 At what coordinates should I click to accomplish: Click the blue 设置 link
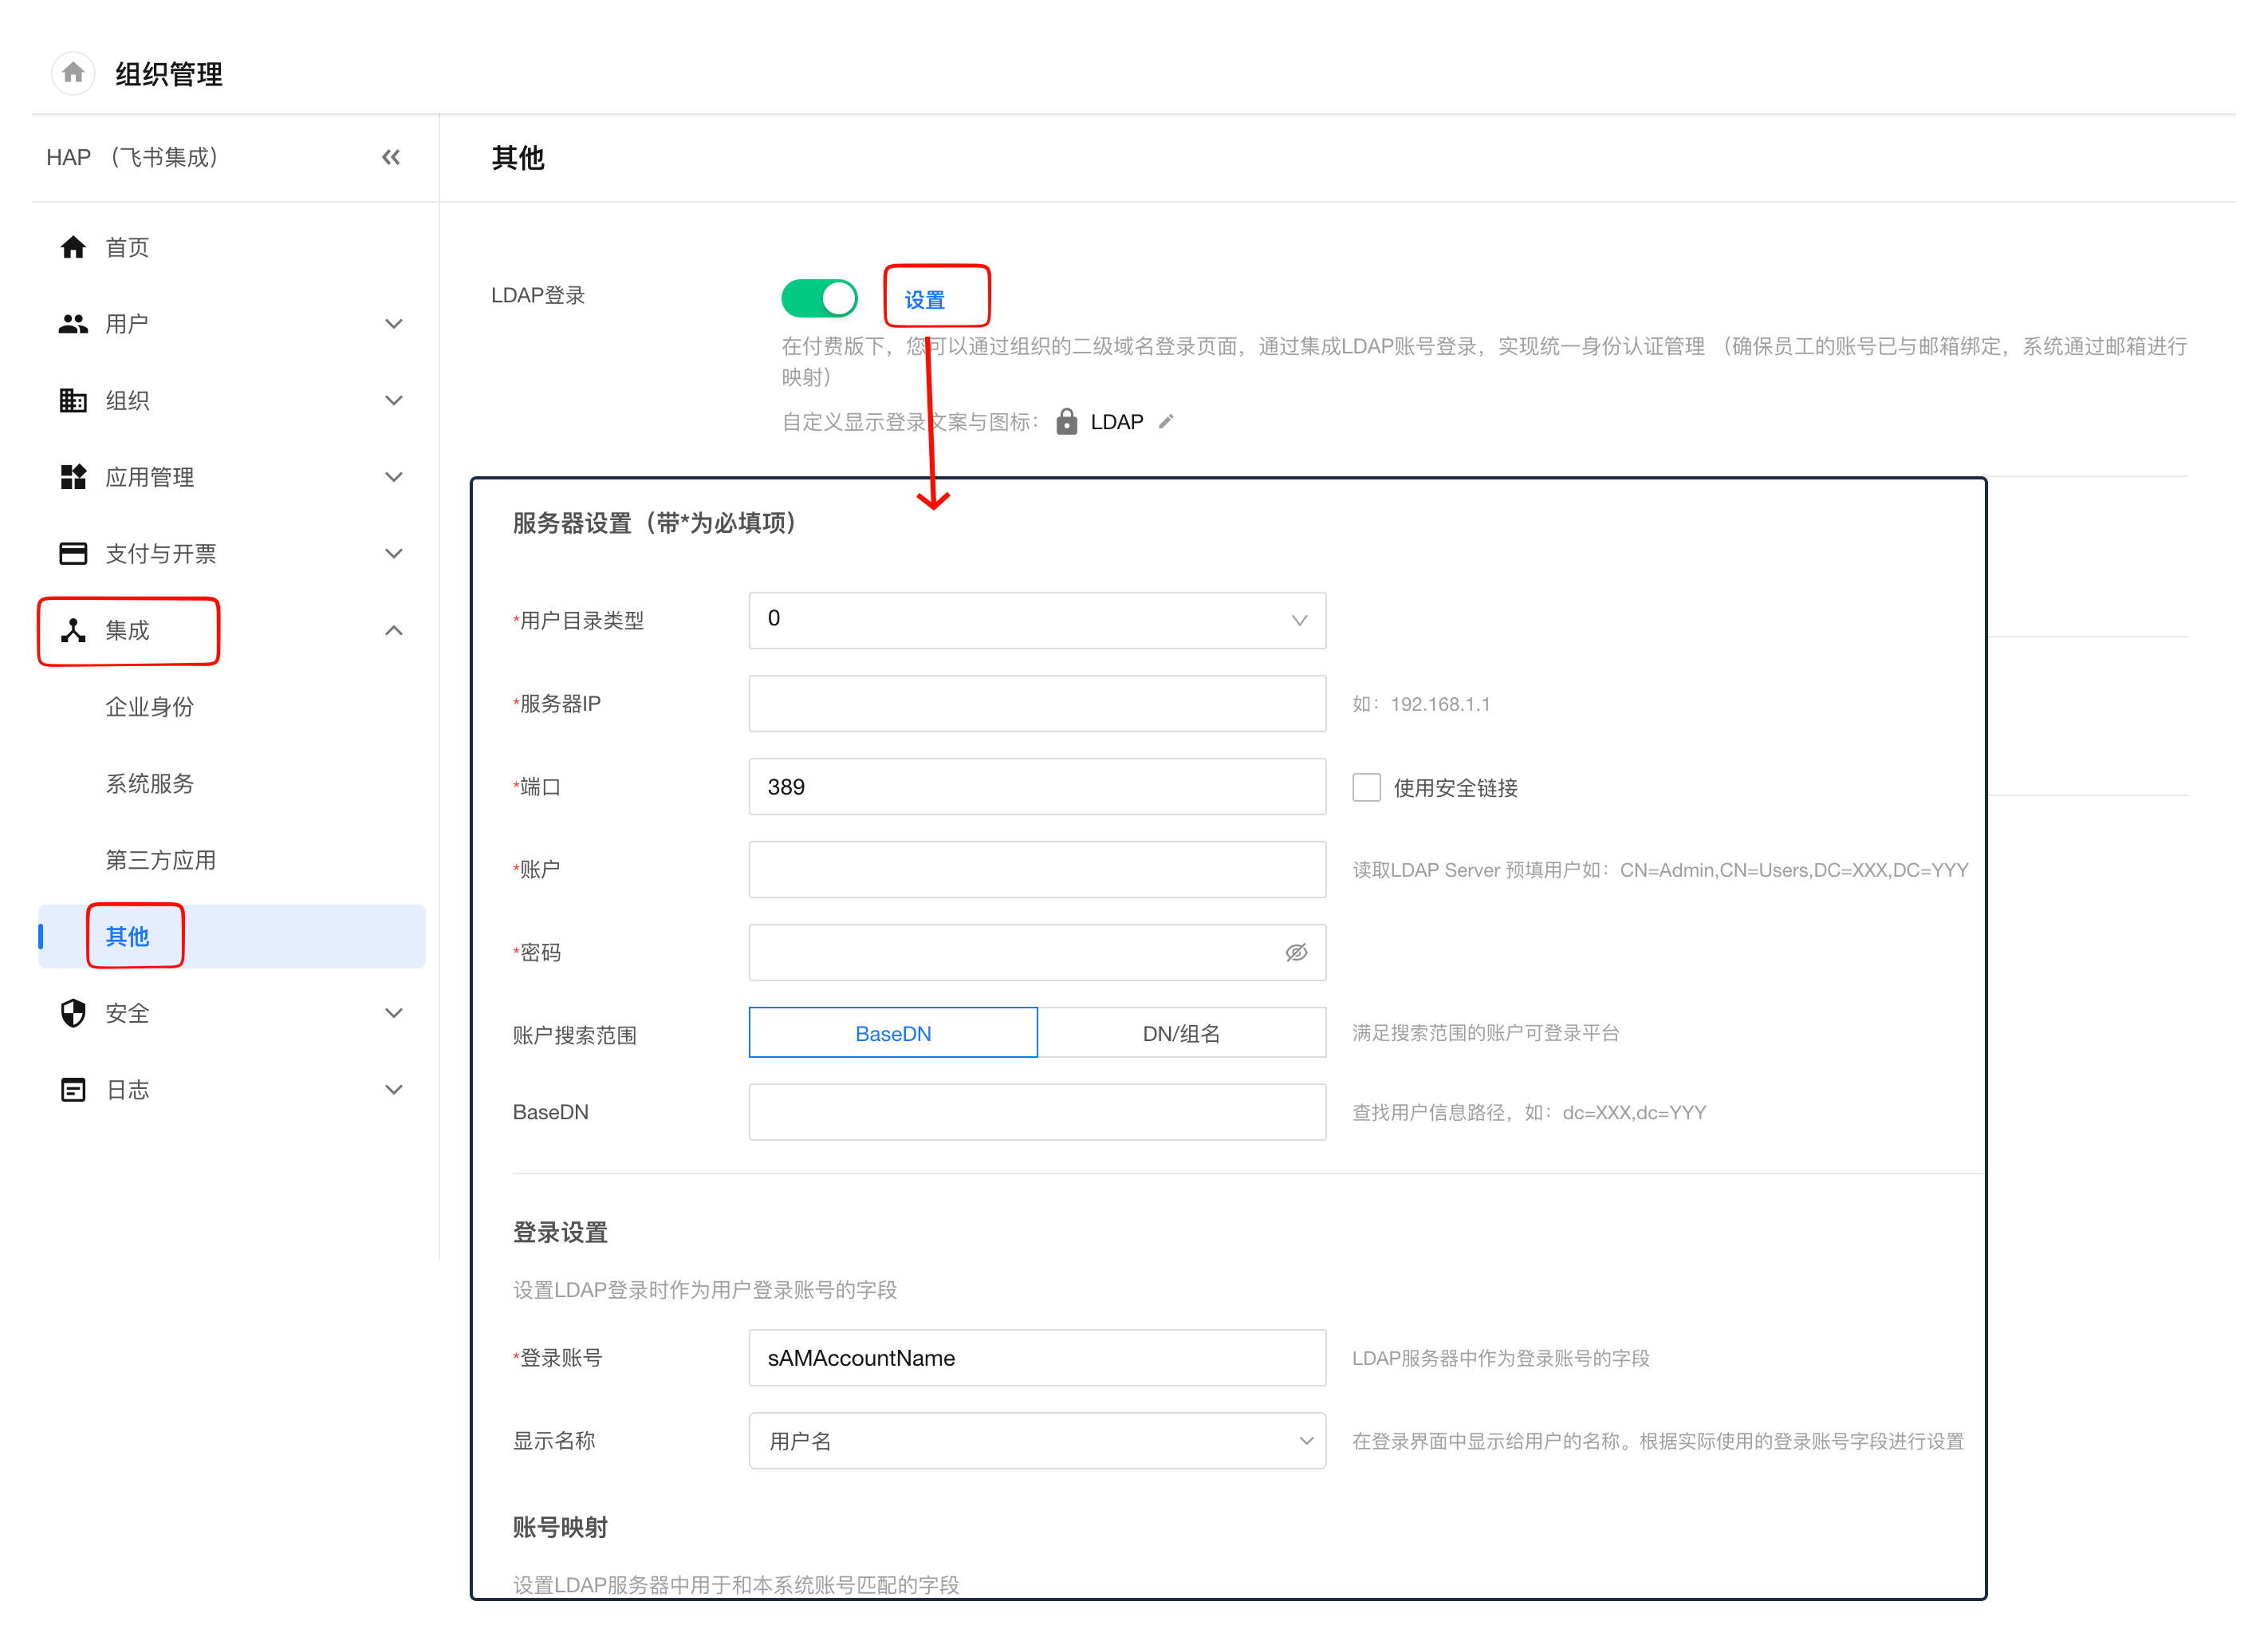[924, 299]
